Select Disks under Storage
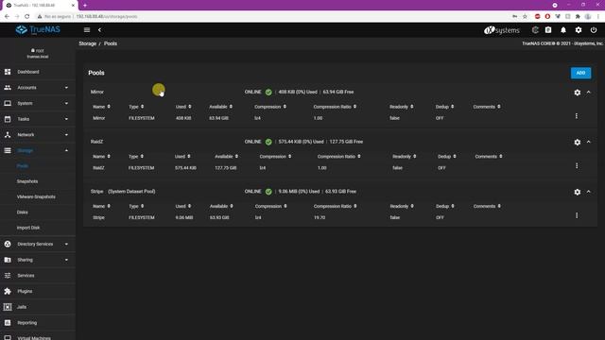Image resolution: width=605 pixels, height=340 pixels. (23, 212)
